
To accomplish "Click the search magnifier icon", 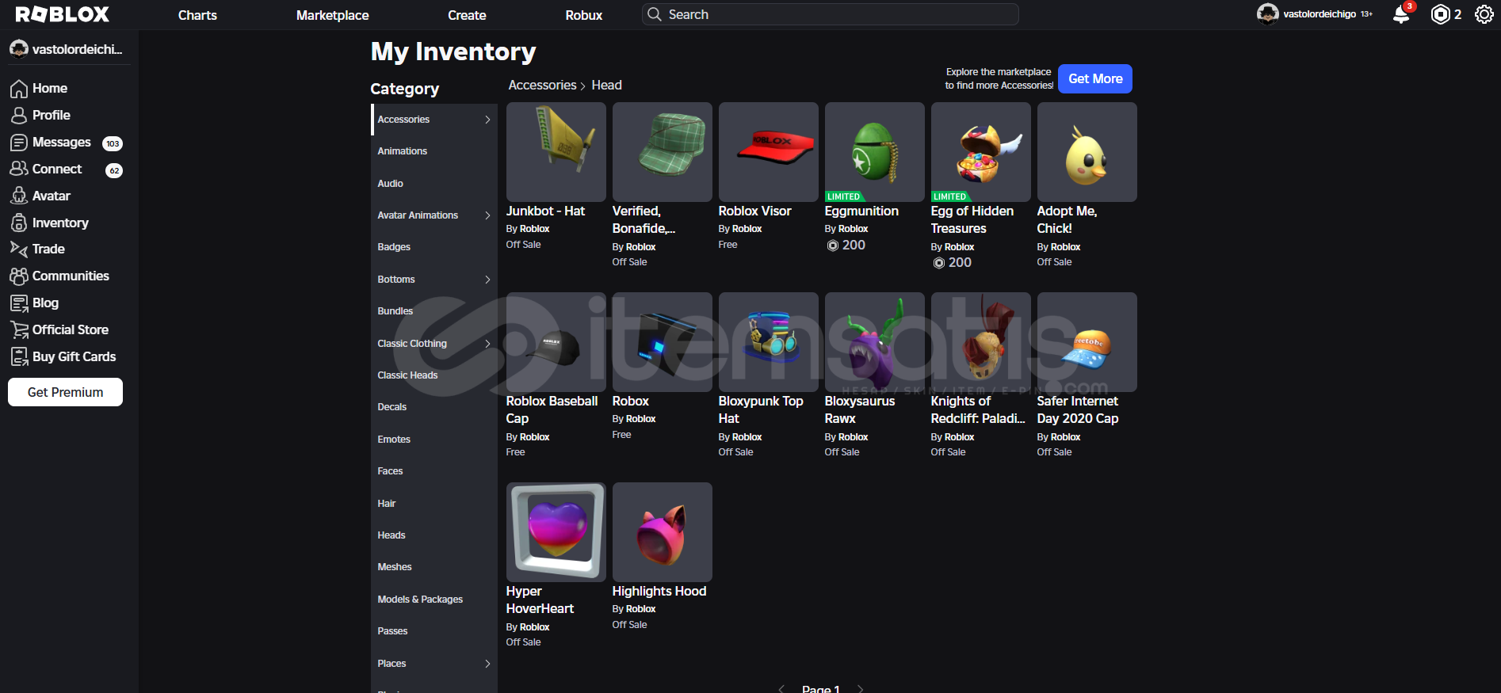I will pos(654,14).
